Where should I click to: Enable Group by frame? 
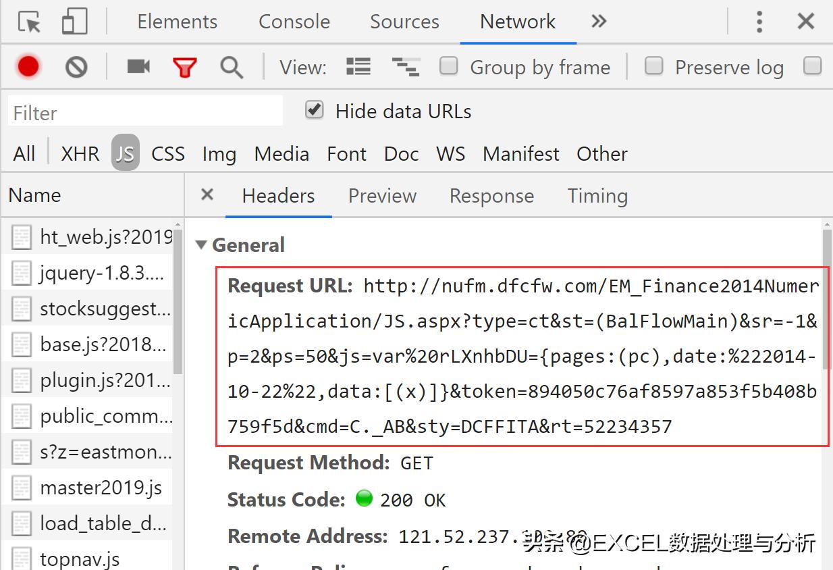449,66
